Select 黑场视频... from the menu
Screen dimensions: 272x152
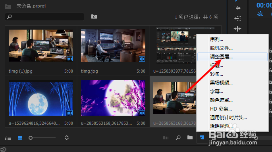point(232,83)
